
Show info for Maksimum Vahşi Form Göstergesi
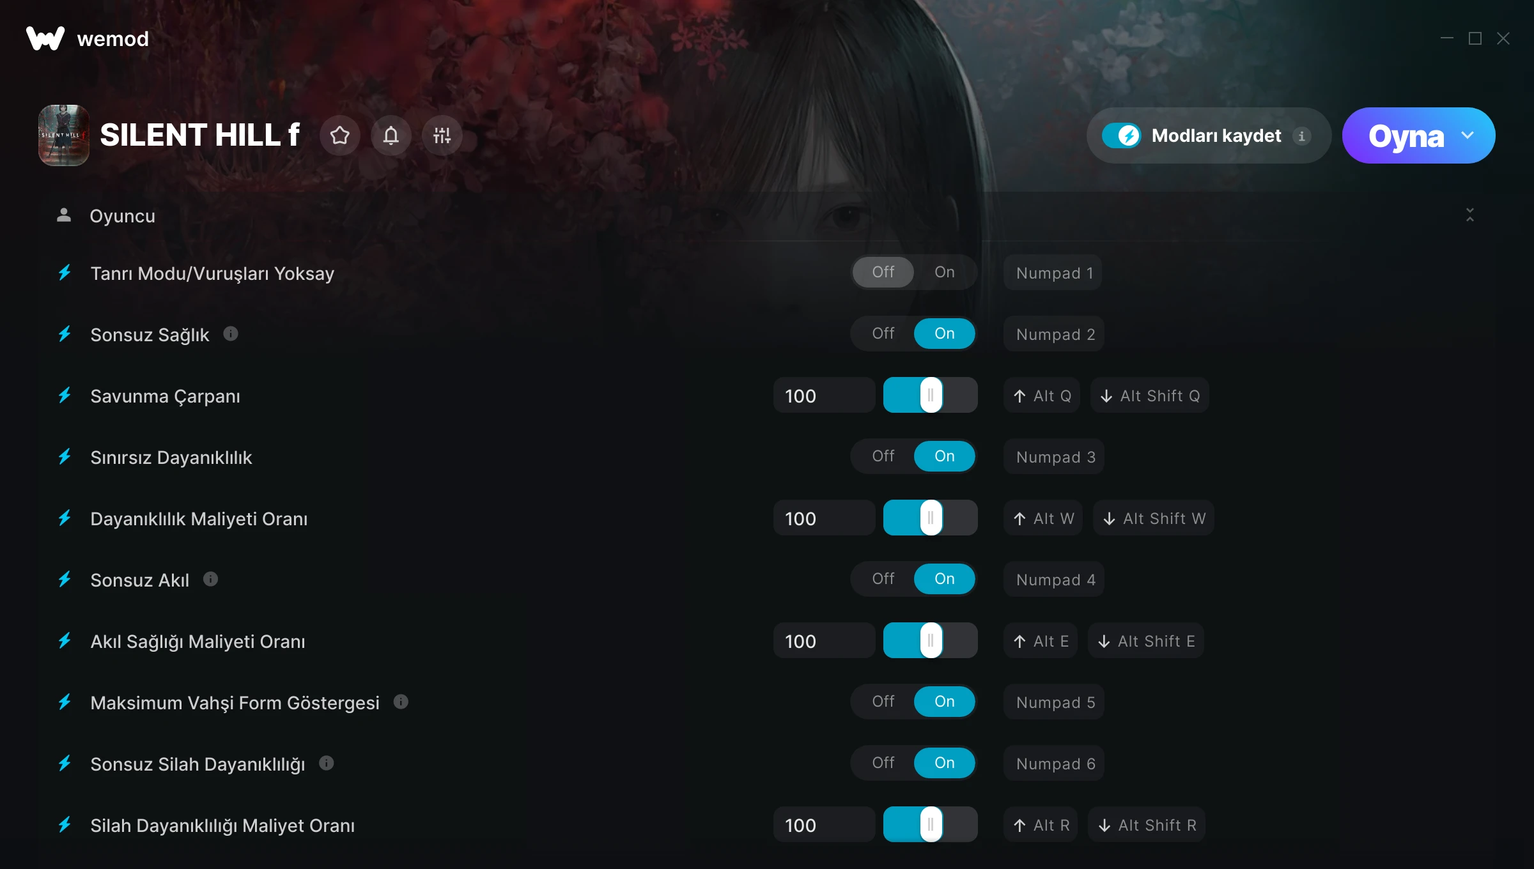pyautogui.click(x=401, y=702)
